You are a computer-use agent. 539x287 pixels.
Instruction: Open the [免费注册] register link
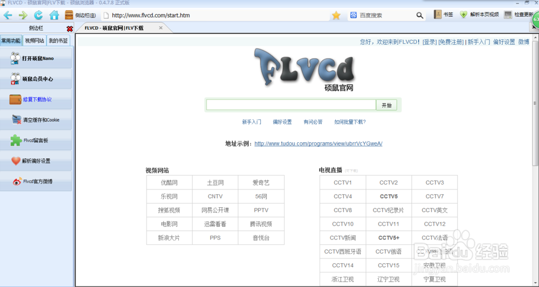[x=451, y=42]
